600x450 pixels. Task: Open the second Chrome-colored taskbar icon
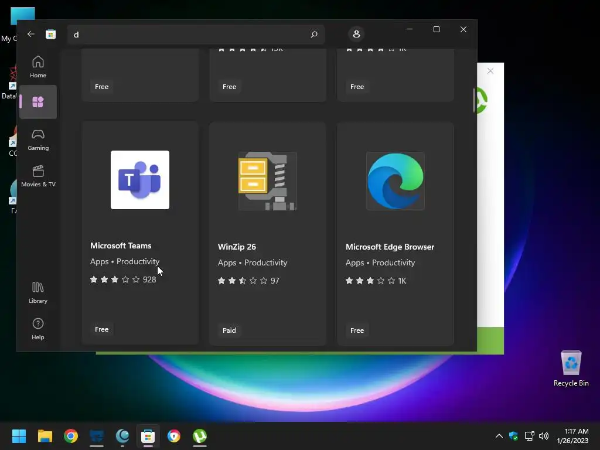173,436
